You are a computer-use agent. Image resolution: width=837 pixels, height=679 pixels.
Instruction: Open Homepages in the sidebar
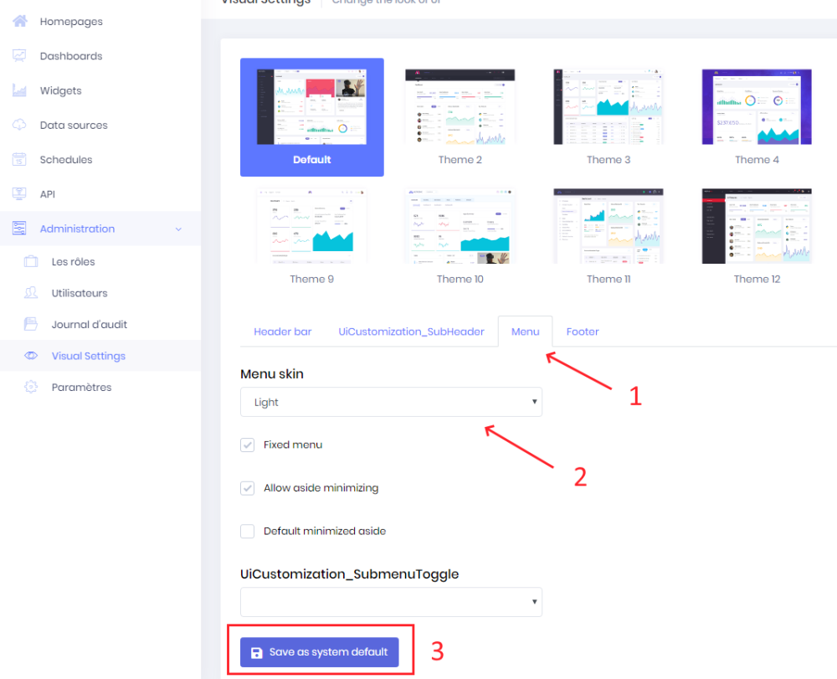click(71, 22)
